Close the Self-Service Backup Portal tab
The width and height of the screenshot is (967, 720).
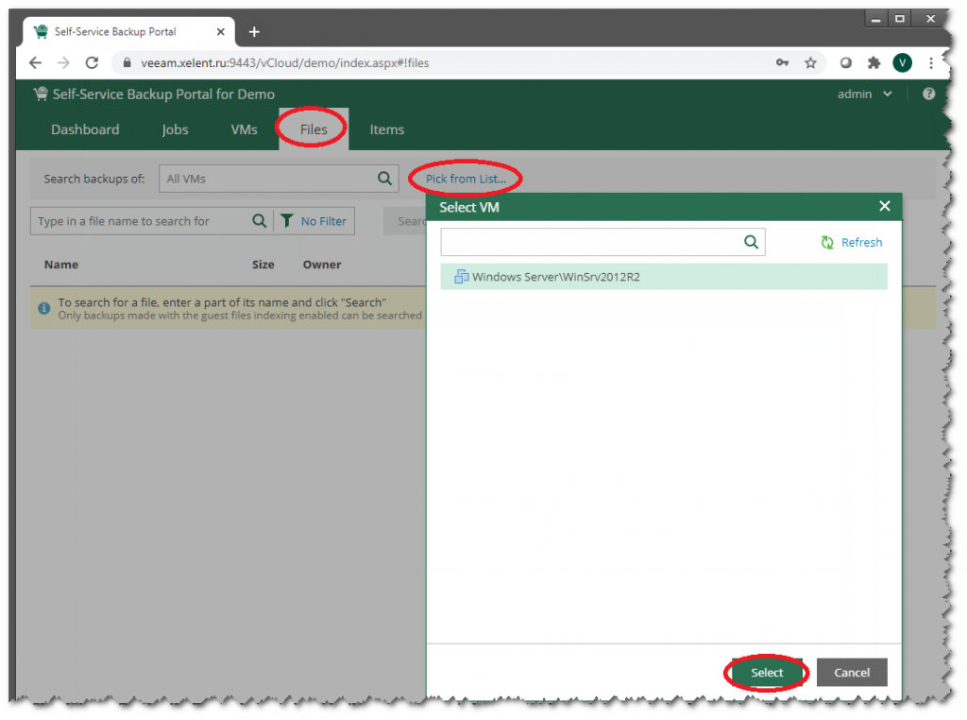tap(220, 31)
